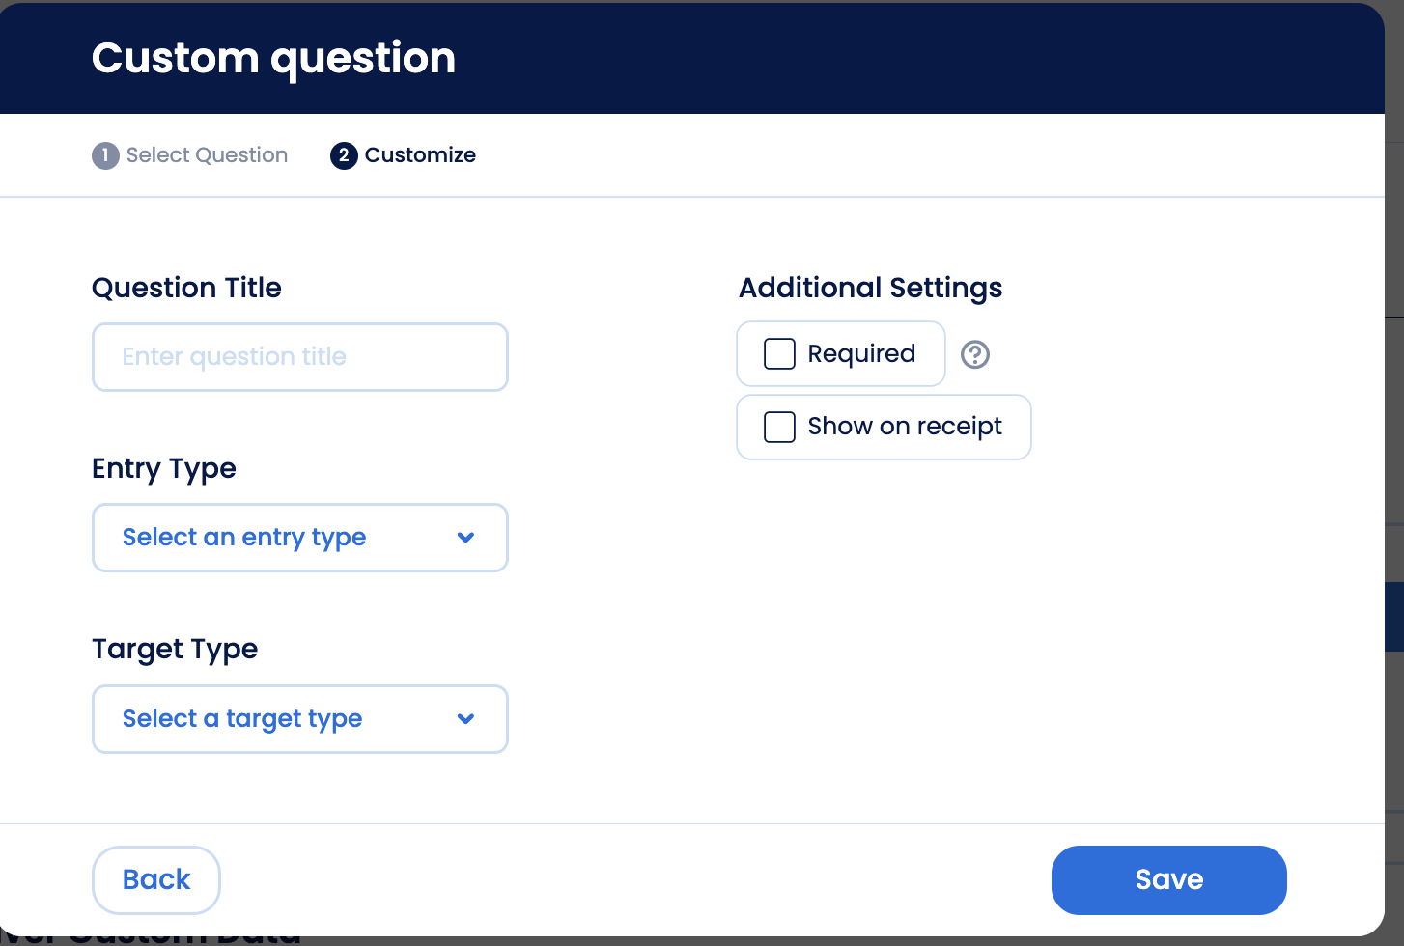Focus the Question Title input field
1404x946 pixels.
[299, 357]
